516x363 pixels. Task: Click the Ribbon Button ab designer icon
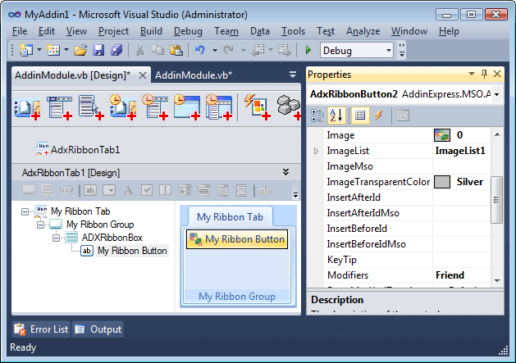click(x=90, y=190)
